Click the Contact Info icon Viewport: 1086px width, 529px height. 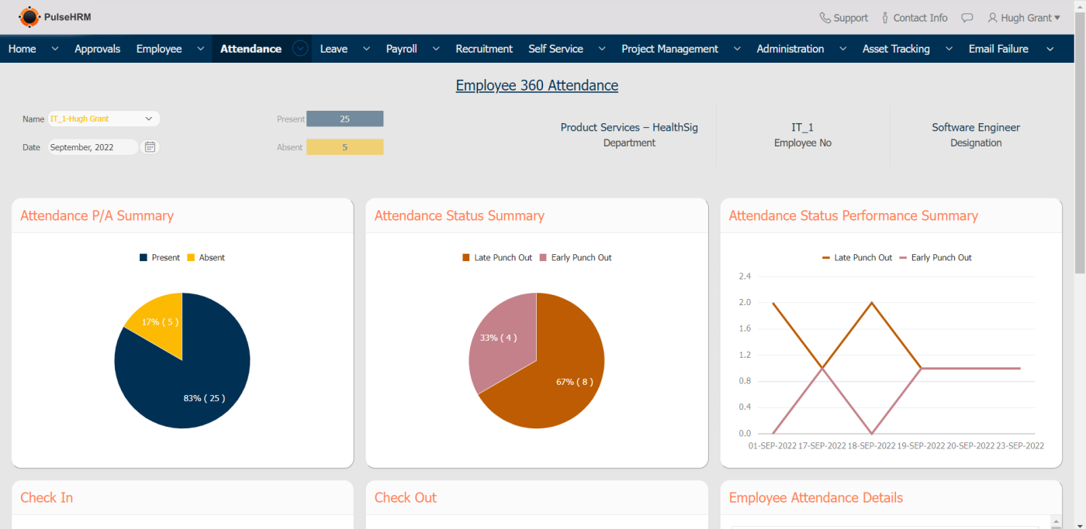(x=885, y=18)
